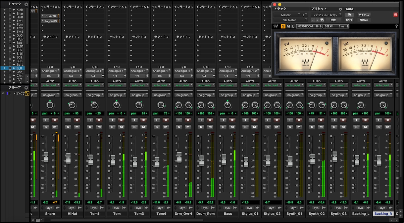Record-arm the Tom1 track

point(99,120)
